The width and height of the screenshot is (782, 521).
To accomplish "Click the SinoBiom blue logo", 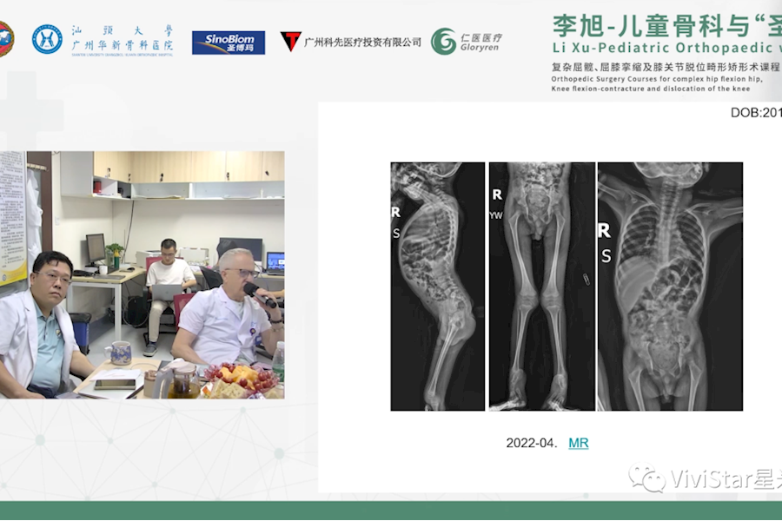I will [229, 43].
